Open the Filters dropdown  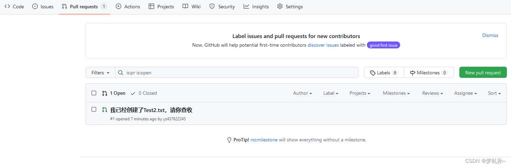[100, 73]
